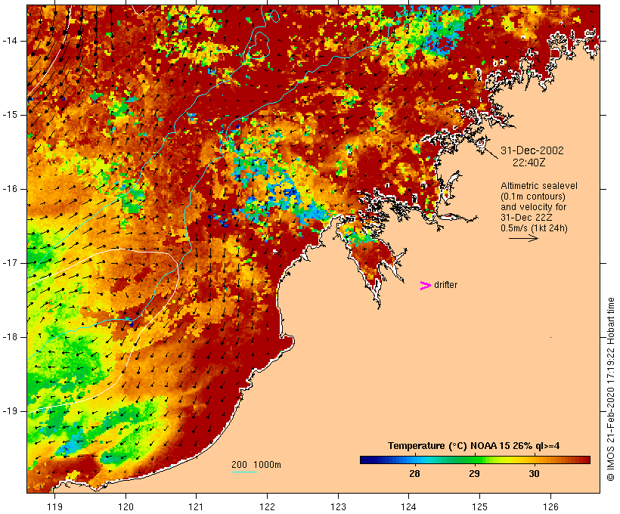Click the 29 label on temperature scale
The image size is (620, 514).
coord(474,473)
